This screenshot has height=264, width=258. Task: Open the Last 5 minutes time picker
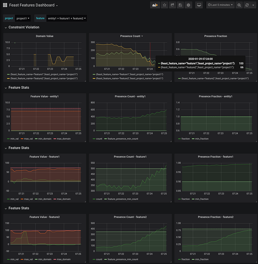[x=221, y=5]
